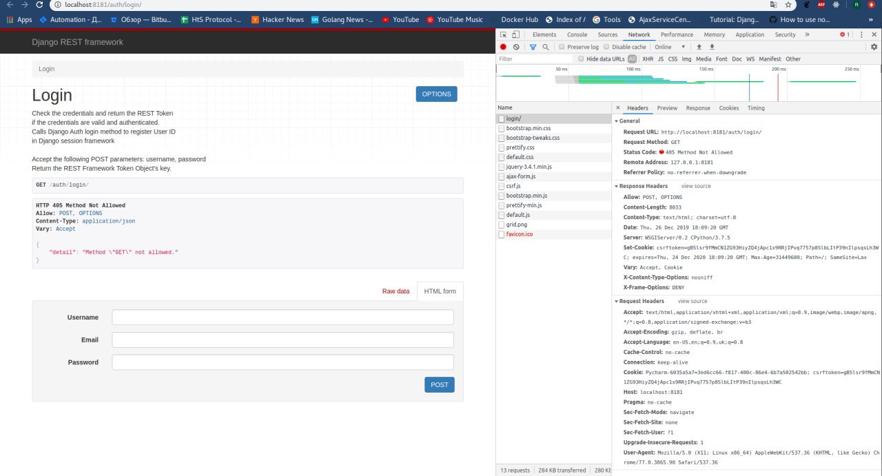Screen dimensions: 882x476
Task: Click the red error count badge
Action: 844,34
